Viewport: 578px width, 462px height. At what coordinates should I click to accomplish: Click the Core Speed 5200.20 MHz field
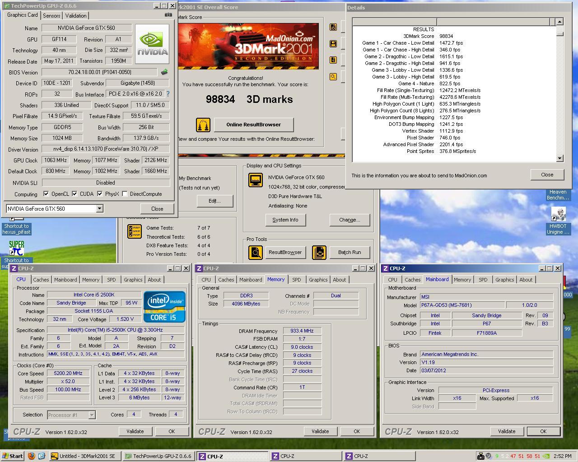(68, 374)
